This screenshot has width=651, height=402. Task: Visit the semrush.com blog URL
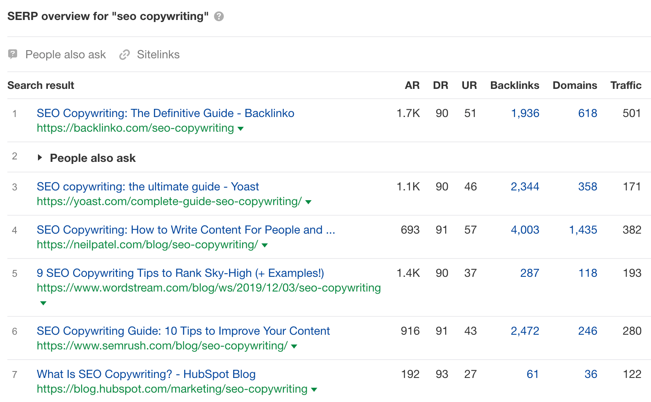162,346
